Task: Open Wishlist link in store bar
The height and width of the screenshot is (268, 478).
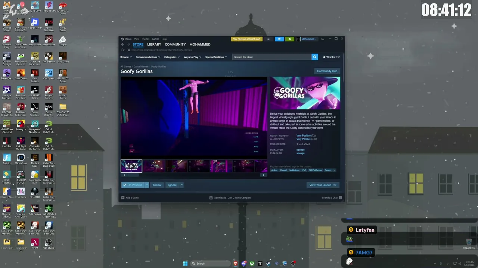Action: tap(331, 57)
